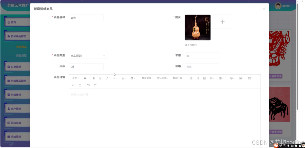Open the 默认行高 line height dropdown
Image resolution: width=305 pixels, height=148 pixels.
pos(178,78)
